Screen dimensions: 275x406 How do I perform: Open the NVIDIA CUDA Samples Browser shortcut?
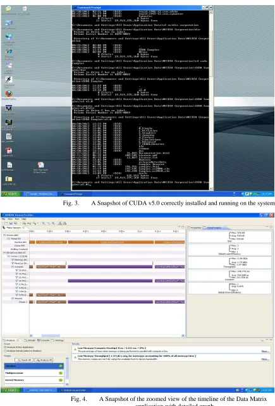(9, 122)
